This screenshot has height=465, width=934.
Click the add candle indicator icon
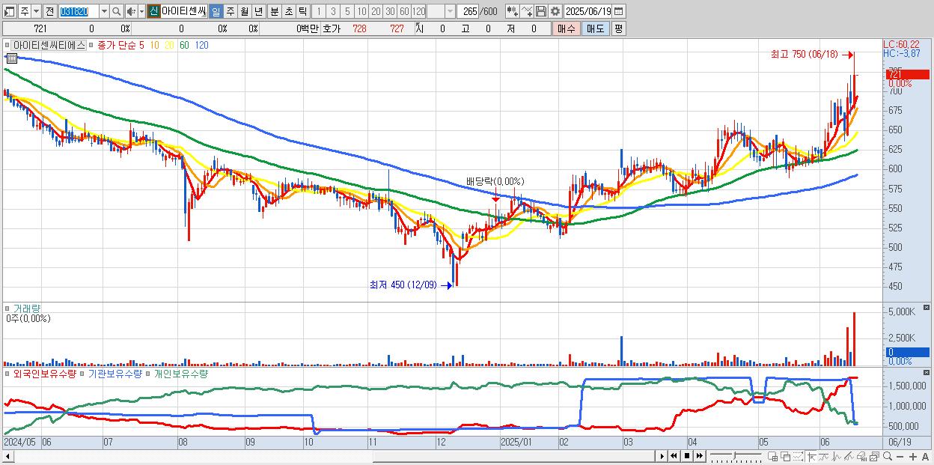(513, 11)
